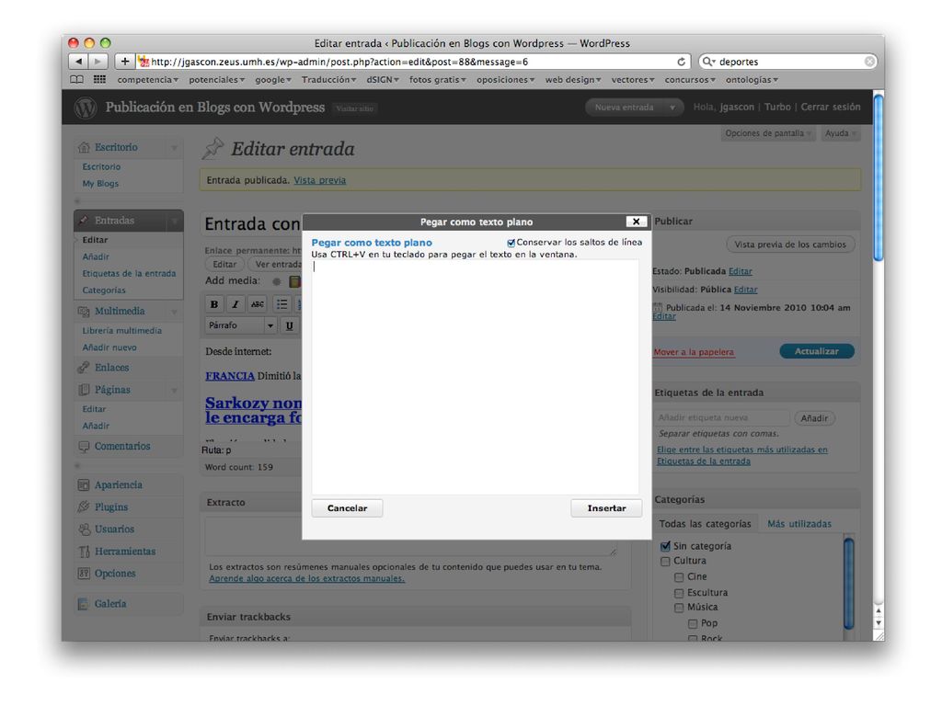Image resolution: width=942 pixels, height=706 pixels.
Task: Click the Enlaces chain icon
Action: [84, 368]
